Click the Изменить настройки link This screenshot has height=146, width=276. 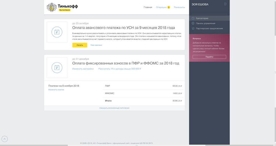pyautogui.click(x=83, y=69)
